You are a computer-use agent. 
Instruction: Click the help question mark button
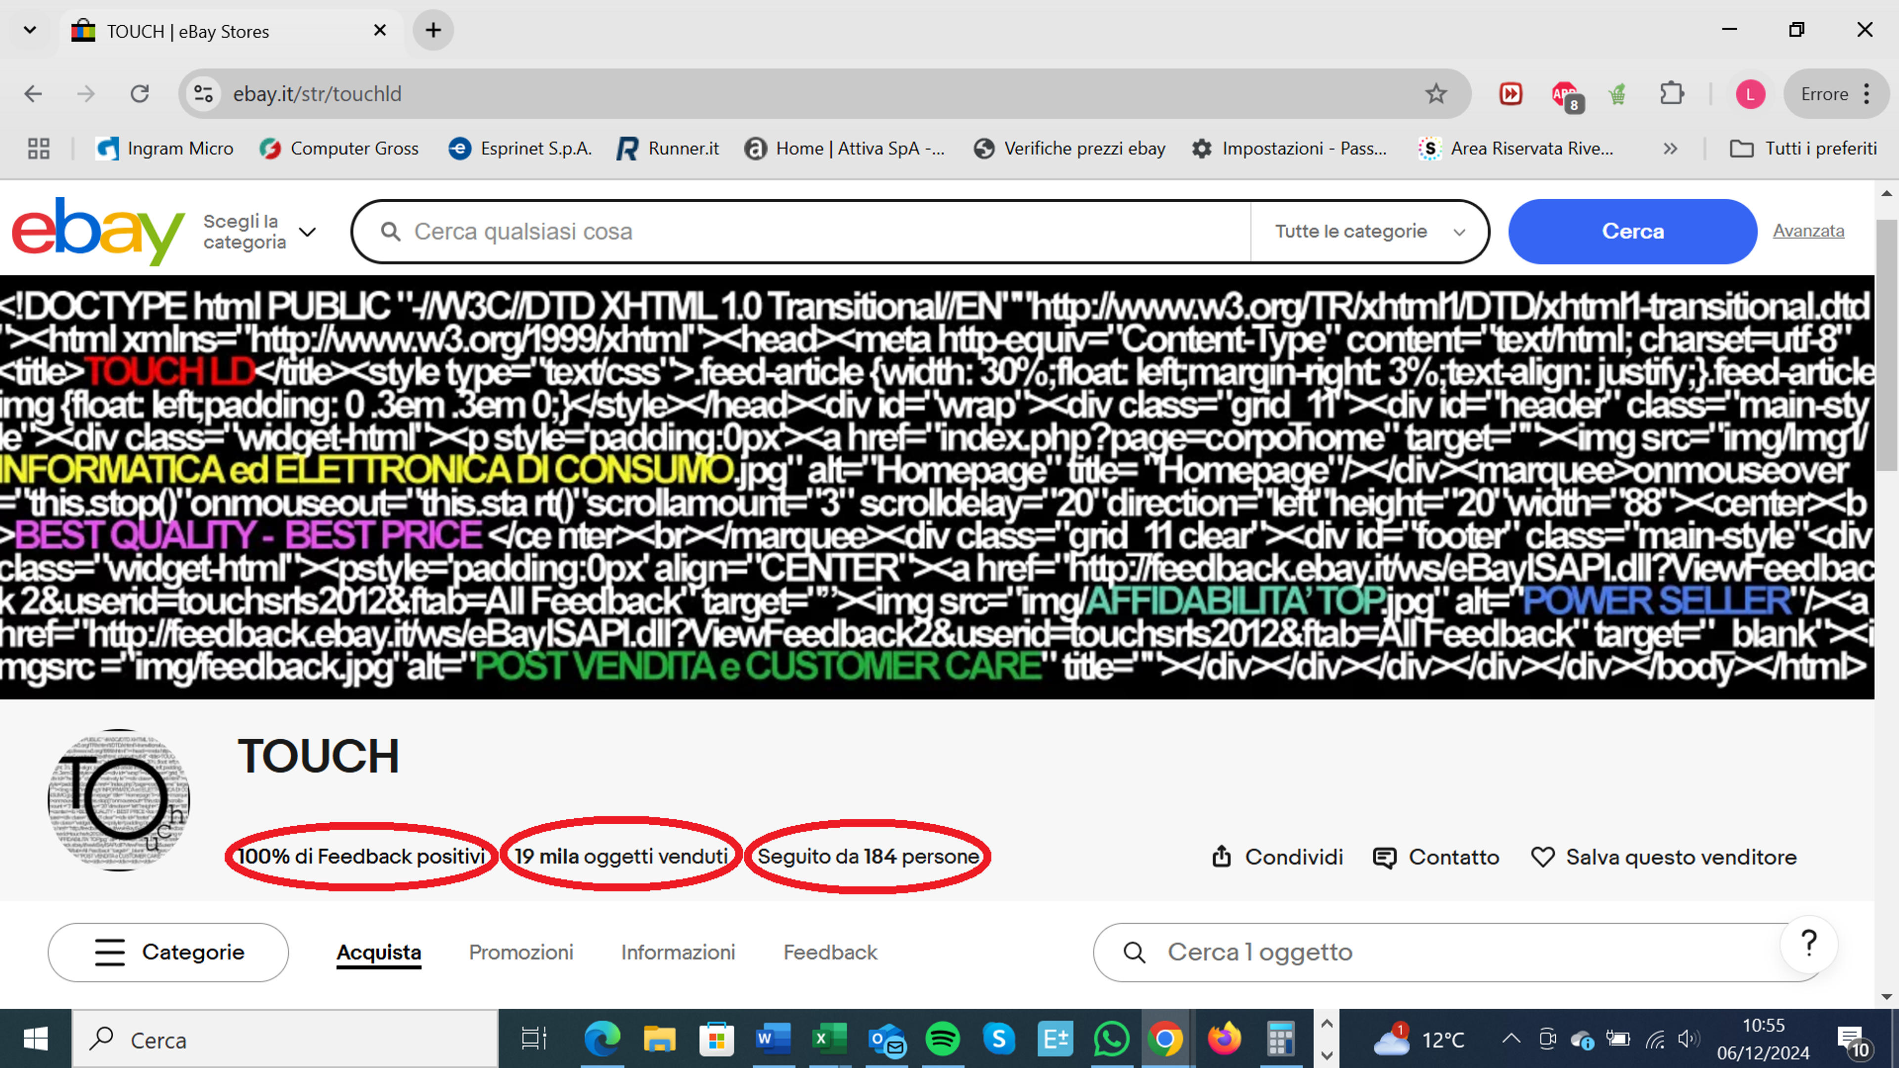tap(1809, 943)
